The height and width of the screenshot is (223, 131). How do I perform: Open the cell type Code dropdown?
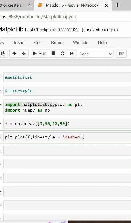(x=96, y=54)
